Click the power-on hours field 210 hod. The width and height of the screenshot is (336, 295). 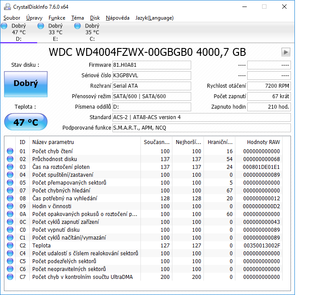269,107
